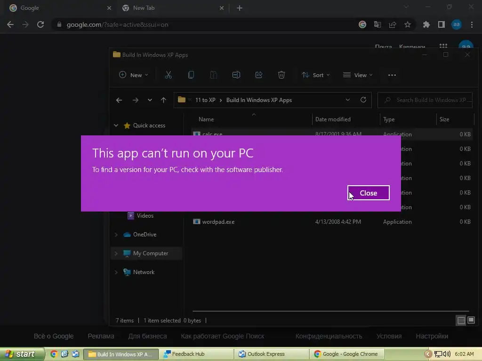Image resolution: width=482 pixels, height=361 pixels.
Task: Click '11 to XP' in the breadcrumb path
Action: point(205,100)
